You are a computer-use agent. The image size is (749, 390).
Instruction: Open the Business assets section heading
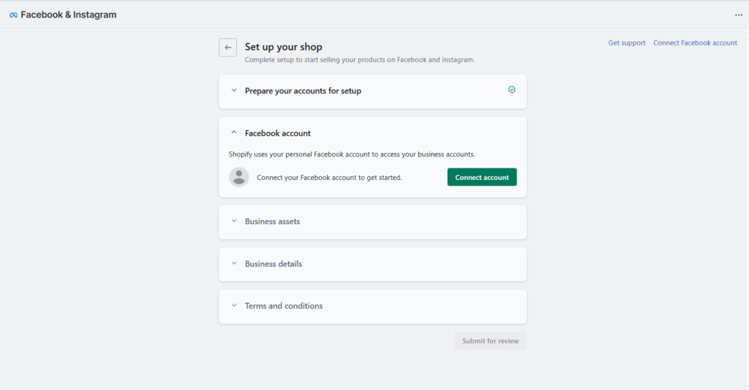click(x=272, y=221)
